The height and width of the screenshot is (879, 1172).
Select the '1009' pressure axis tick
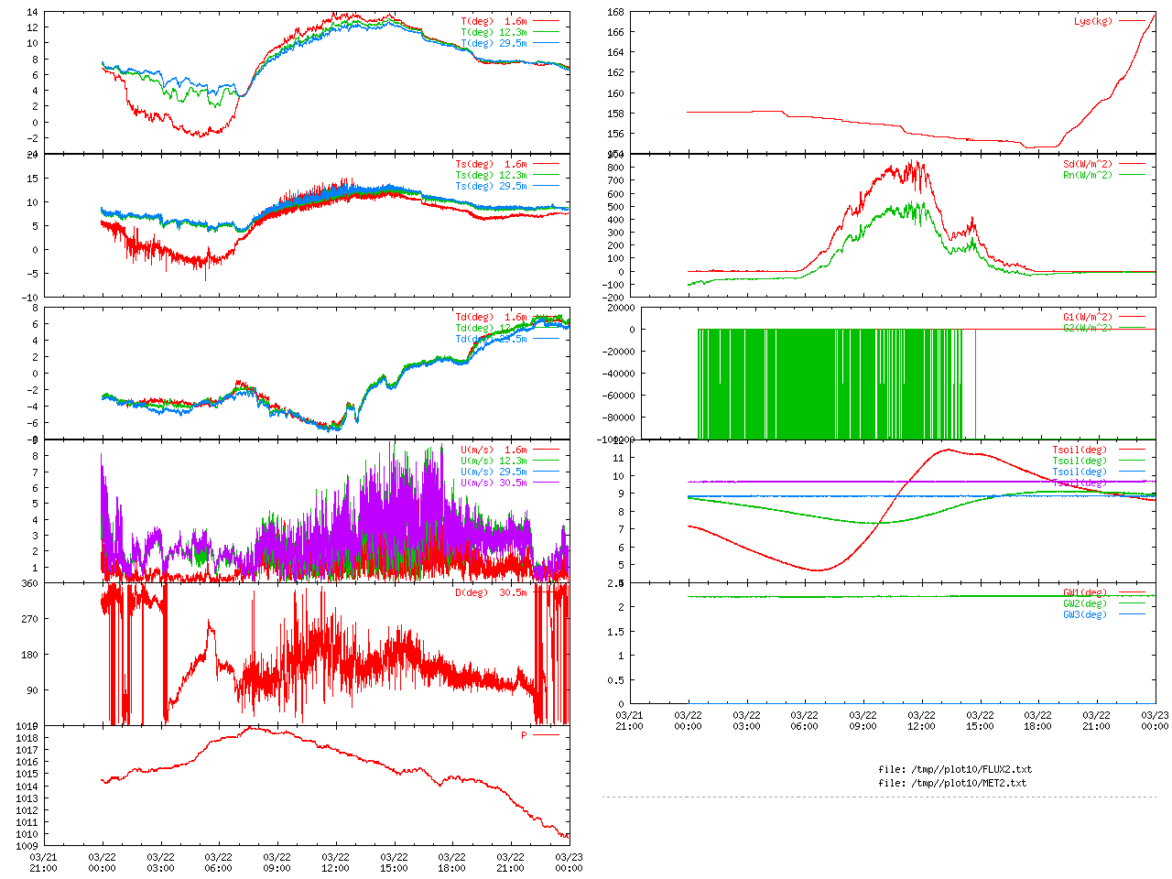[x=27, y=846]
